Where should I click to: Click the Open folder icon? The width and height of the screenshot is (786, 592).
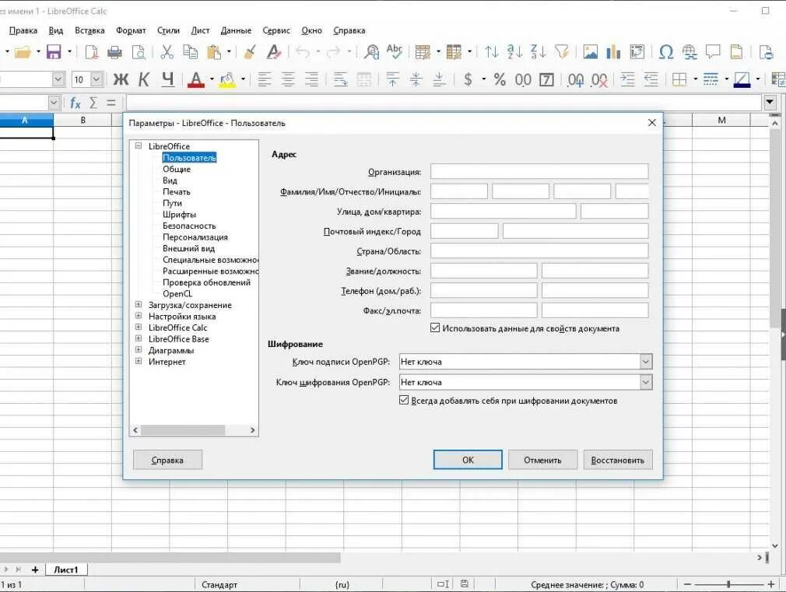click(23, 51)
